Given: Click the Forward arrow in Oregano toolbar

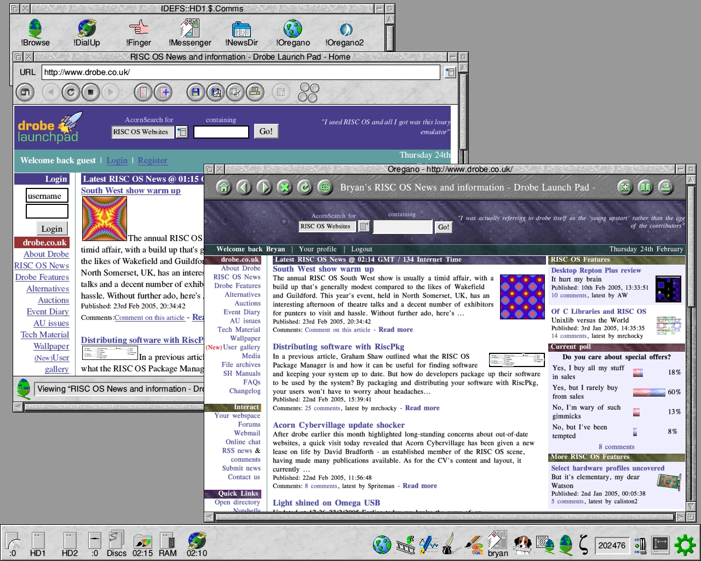Looking at the screenshot, I should point(264,187).
